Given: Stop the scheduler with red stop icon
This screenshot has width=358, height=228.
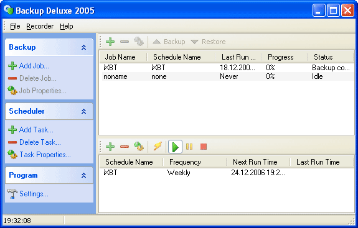Looking at the screenshot, I should [204, 147].
